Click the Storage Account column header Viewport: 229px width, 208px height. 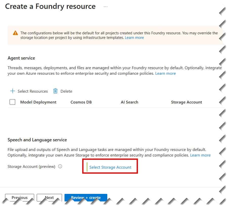click(186, 102)
